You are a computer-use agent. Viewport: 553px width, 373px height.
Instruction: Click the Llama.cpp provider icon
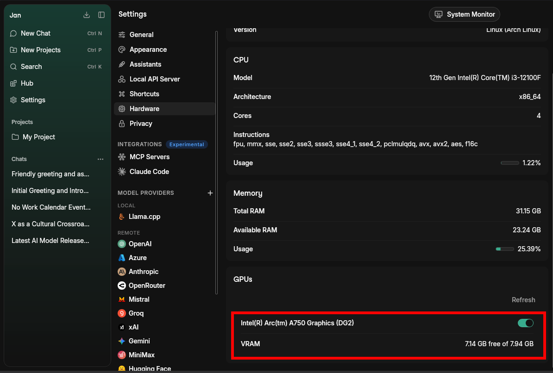point(122,217)
